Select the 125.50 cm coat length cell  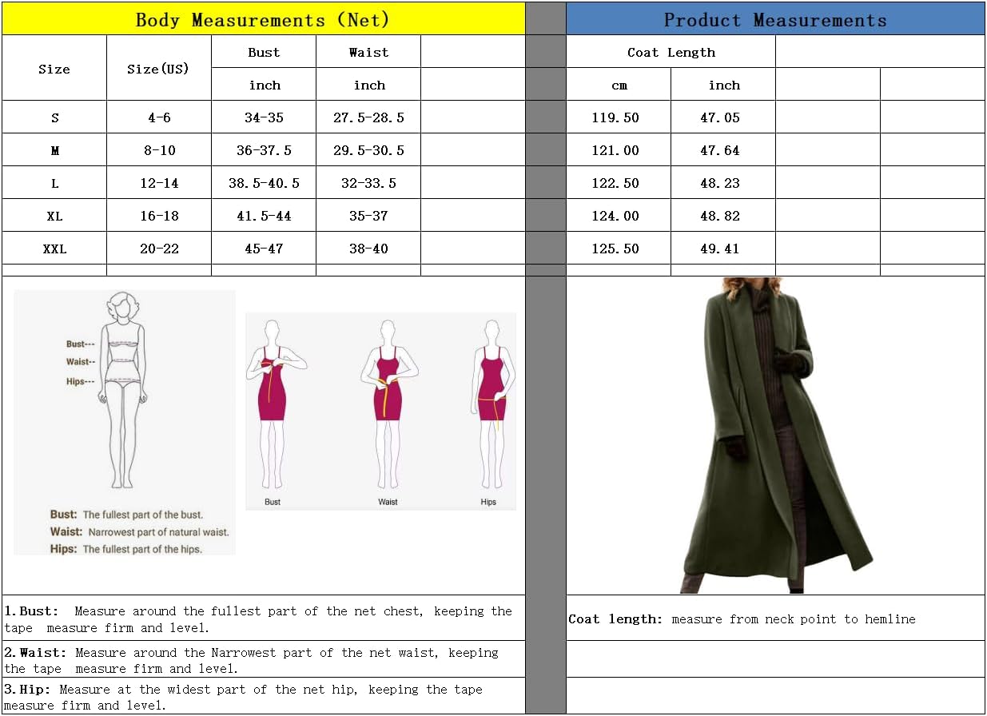(615, 249)
